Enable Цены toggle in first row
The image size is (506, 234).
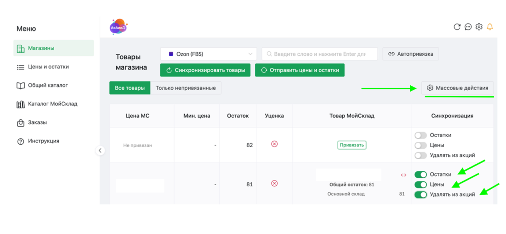(421, 145)
